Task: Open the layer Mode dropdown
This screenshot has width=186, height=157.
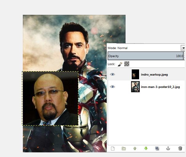Action: click(183, 48)
